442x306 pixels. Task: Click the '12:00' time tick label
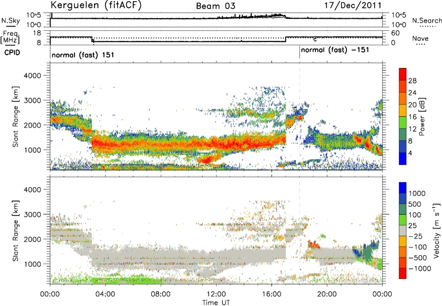click(x=216, y=294)
